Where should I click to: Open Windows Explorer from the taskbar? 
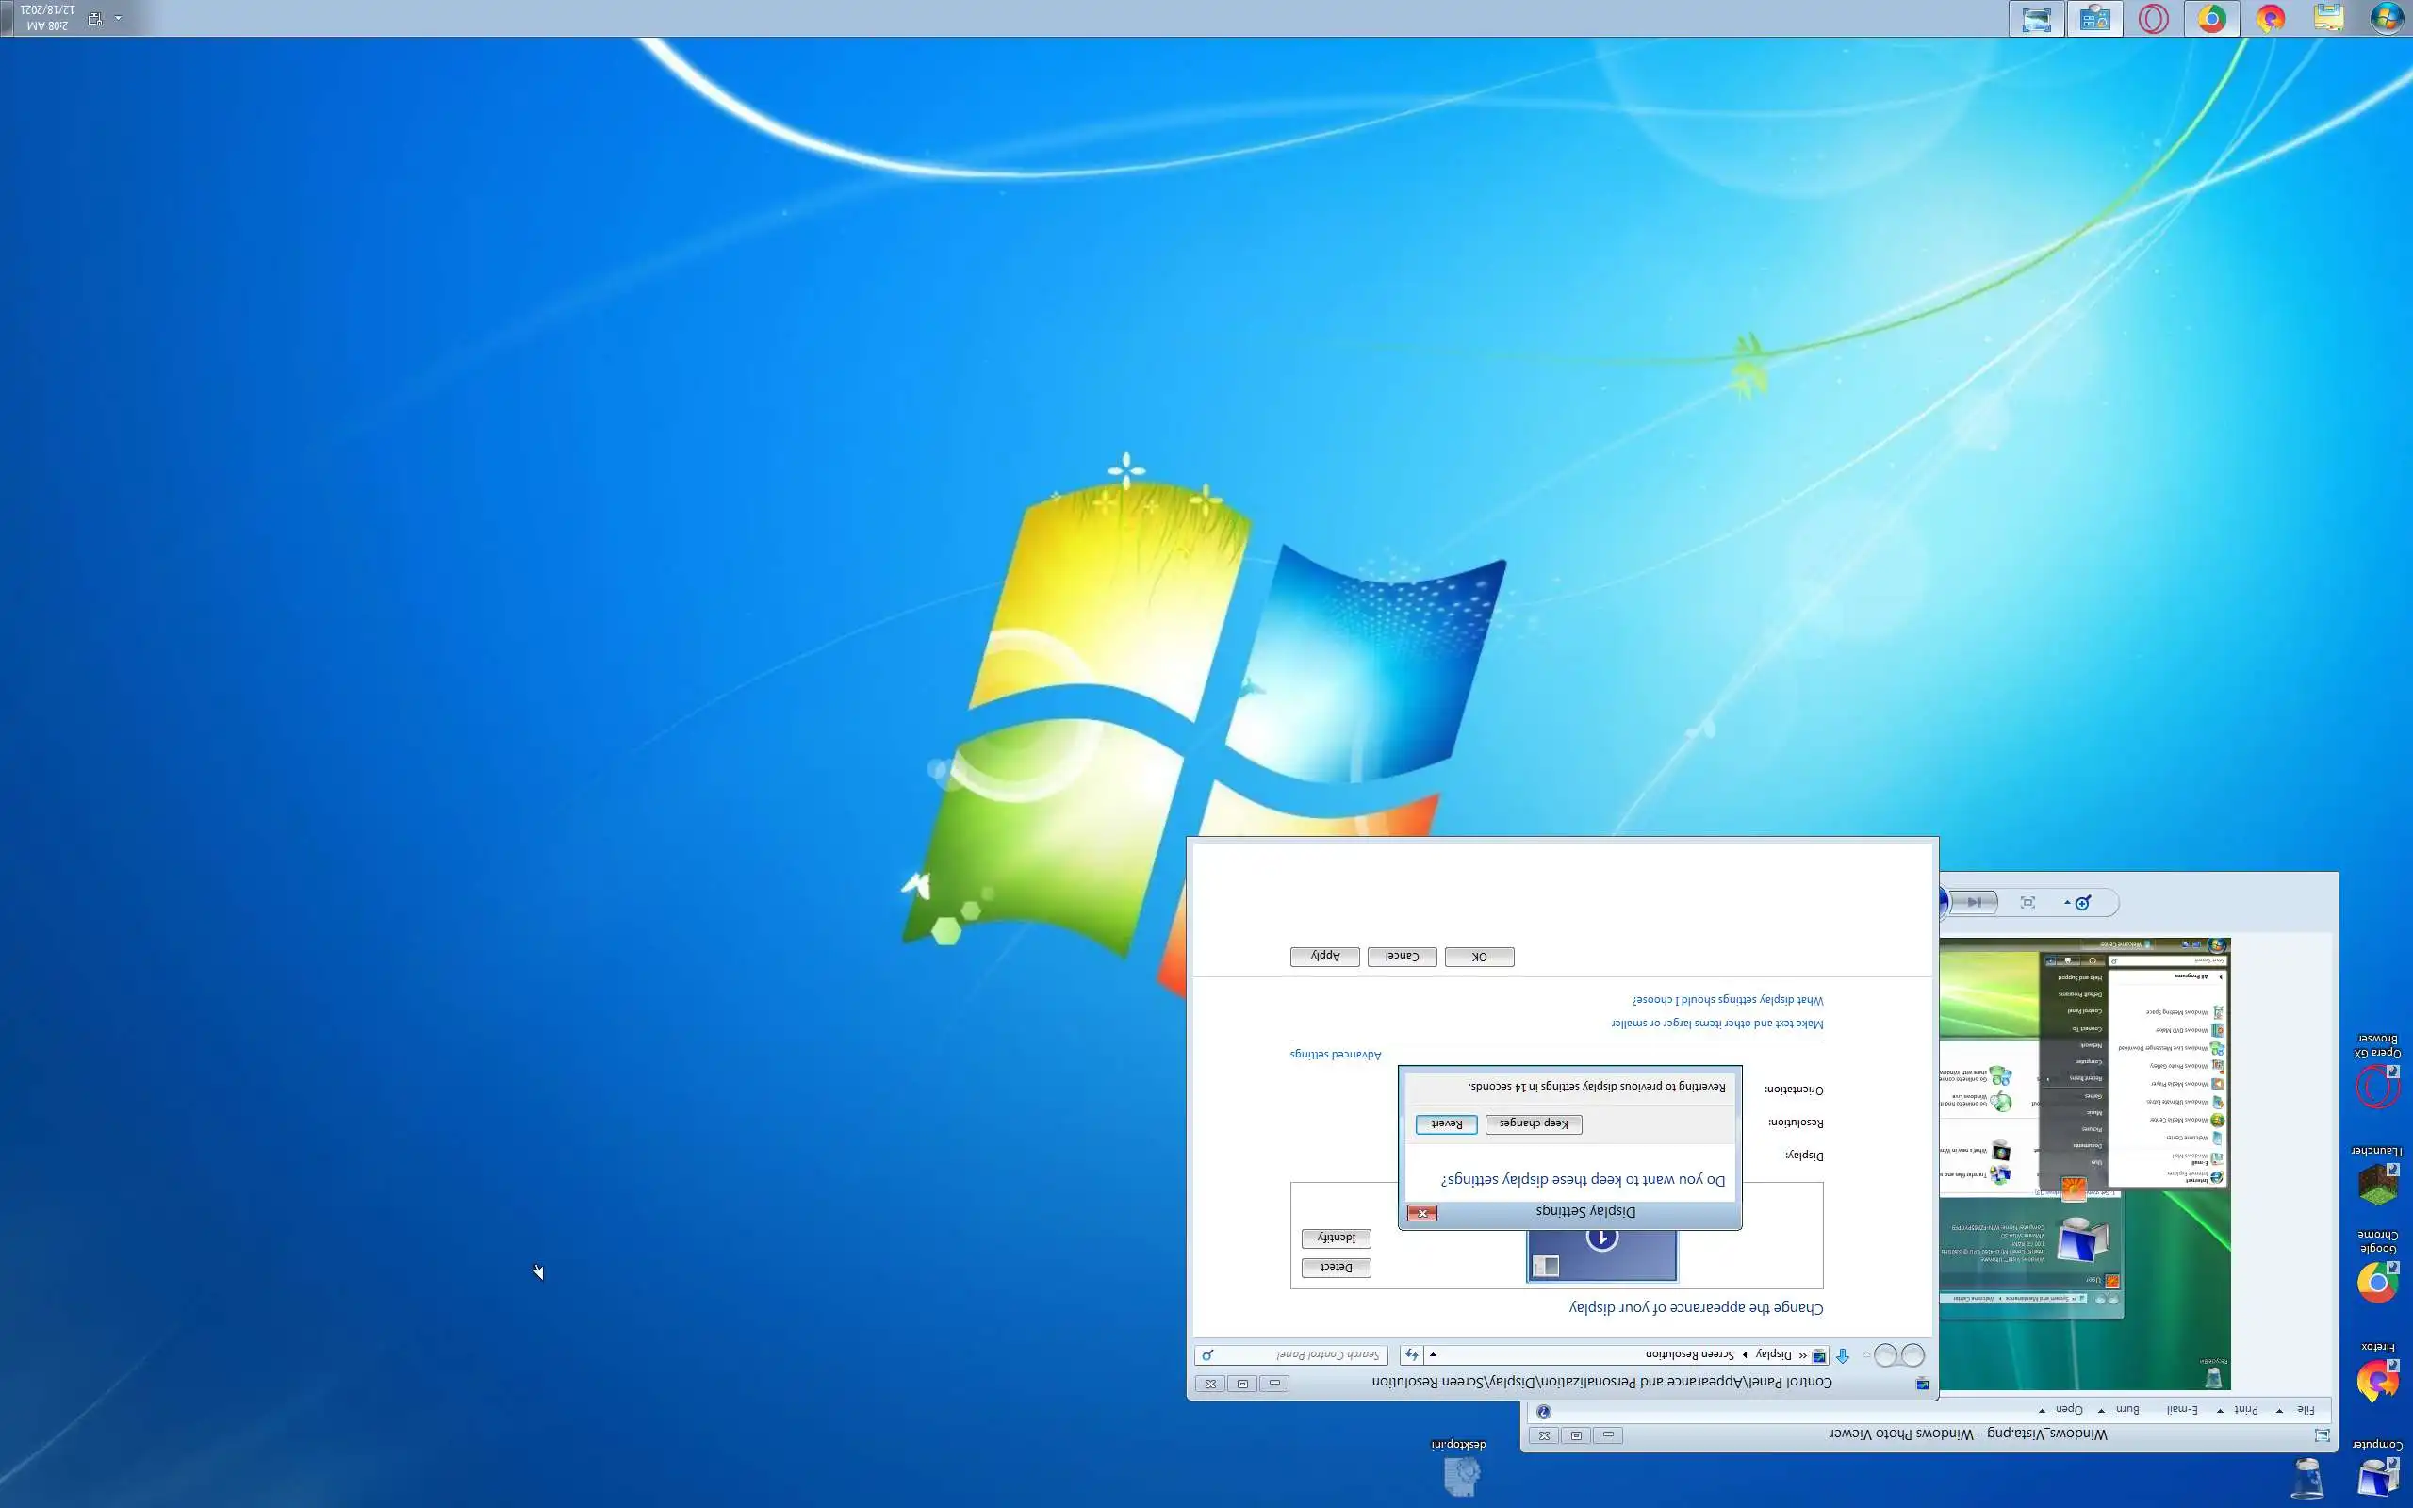click(x=2328, y=19)
